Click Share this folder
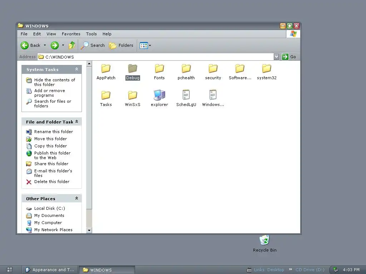This screenshot has width=366, height=274. (x=47, y=164)
